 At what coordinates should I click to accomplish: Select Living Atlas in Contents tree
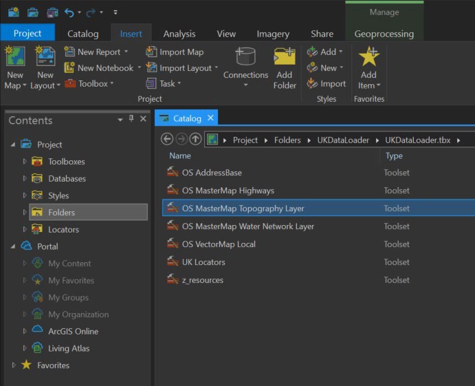click(x=69, y=348)
